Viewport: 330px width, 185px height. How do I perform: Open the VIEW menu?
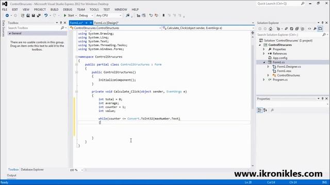coord(26,10)
